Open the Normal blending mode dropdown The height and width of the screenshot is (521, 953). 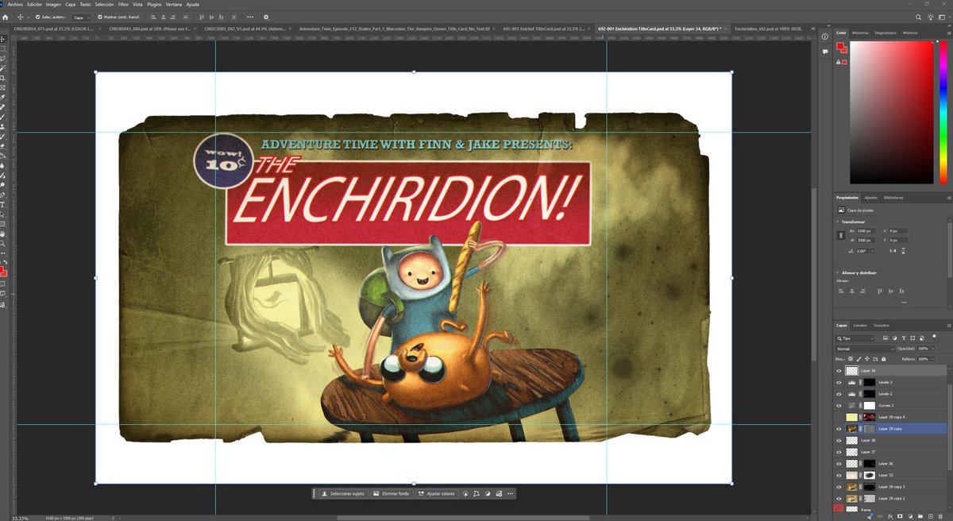pos(864,349)
